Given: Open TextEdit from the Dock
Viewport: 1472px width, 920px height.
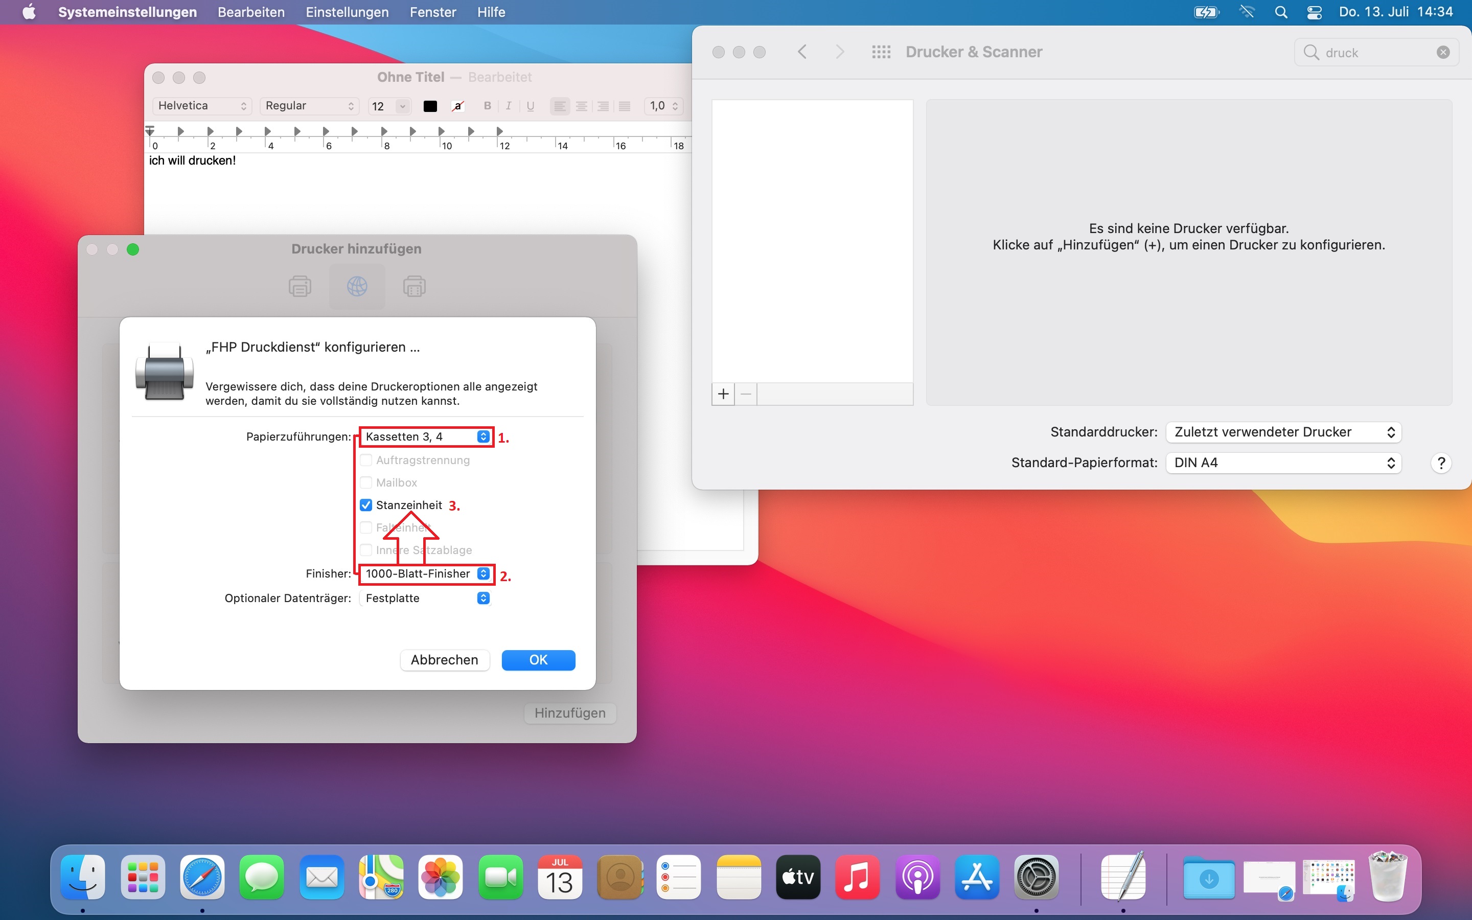Looking at the screenshot, I should (1123, 877).
